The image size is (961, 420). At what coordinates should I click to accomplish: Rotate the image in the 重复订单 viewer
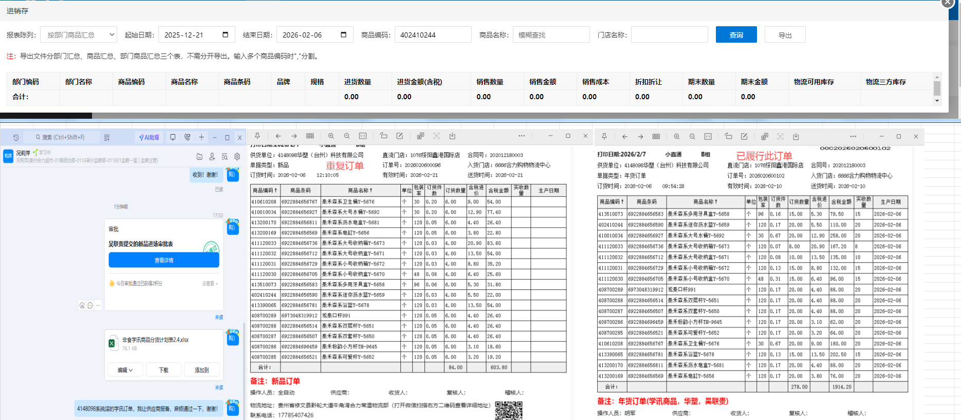coord(383,136)
